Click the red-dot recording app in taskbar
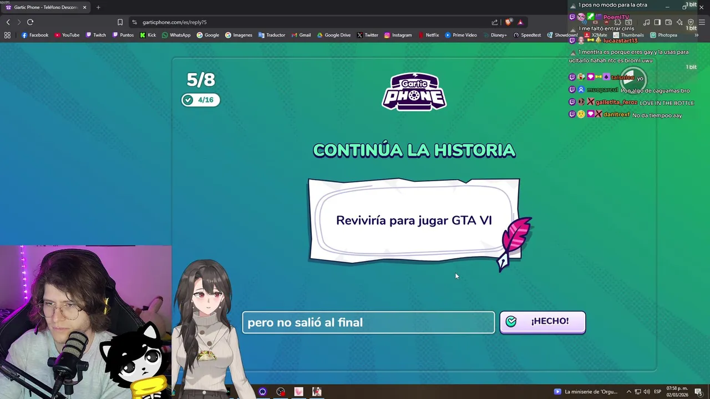Image resolution: width=710 pixels, height=399 pixels. pos(281,392)
